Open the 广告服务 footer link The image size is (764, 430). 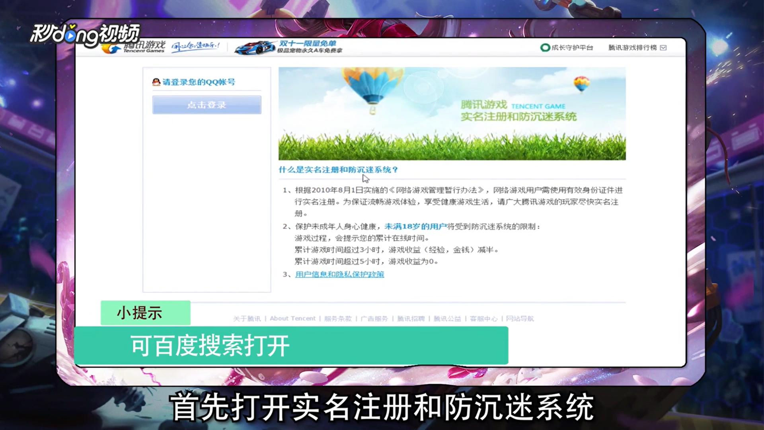[374, 319]
